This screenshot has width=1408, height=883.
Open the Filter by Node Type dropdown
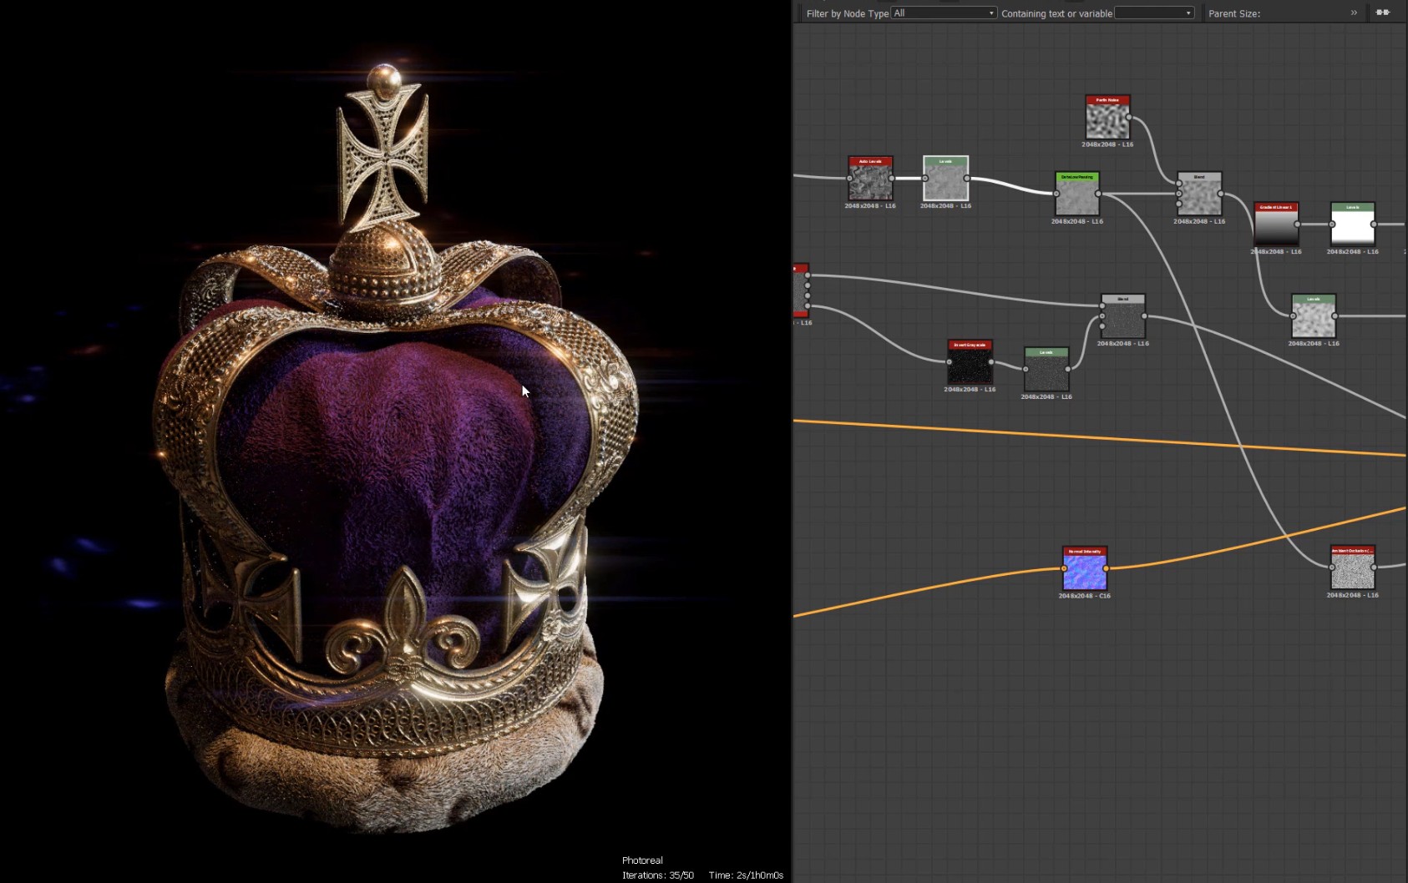click(x=944, y=13)
